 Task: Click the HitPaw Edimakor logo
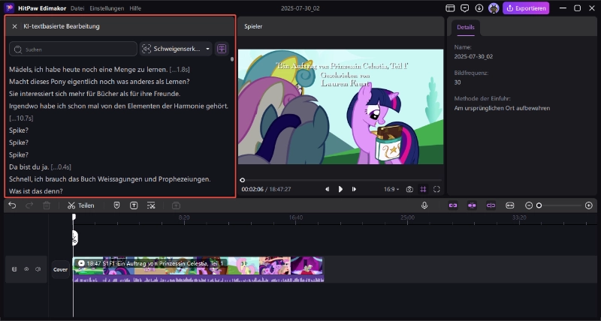click(9, 8)
